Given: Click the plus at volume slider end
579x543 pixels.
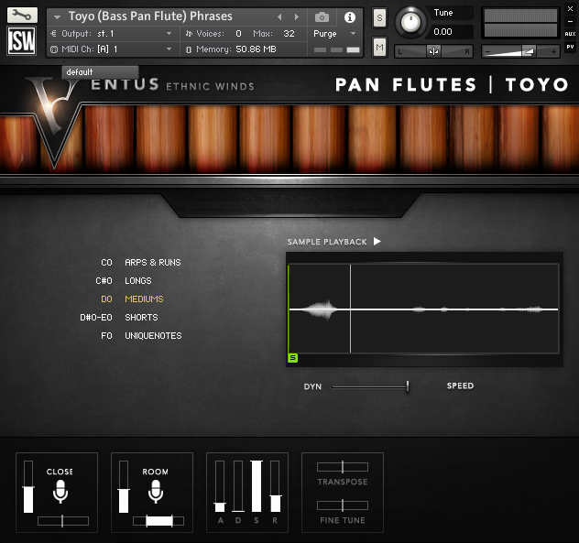Looking at the screenshot, I should tap(553, 51).
